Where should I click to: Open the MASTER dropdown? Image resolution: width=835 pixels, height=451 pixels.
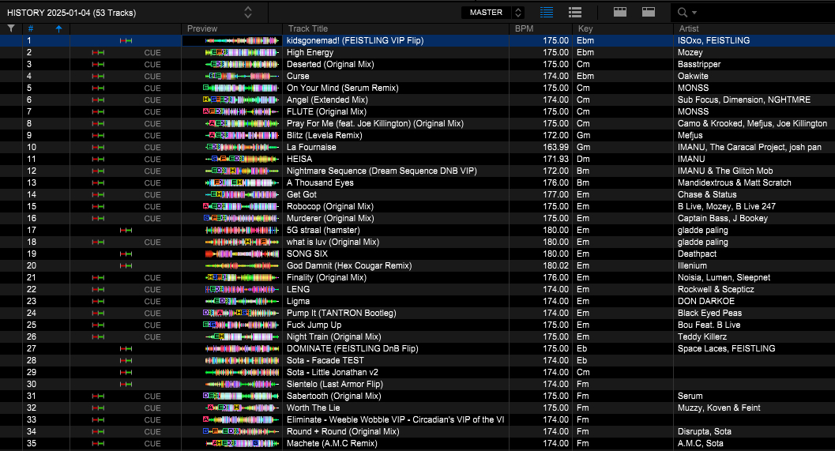493,12
